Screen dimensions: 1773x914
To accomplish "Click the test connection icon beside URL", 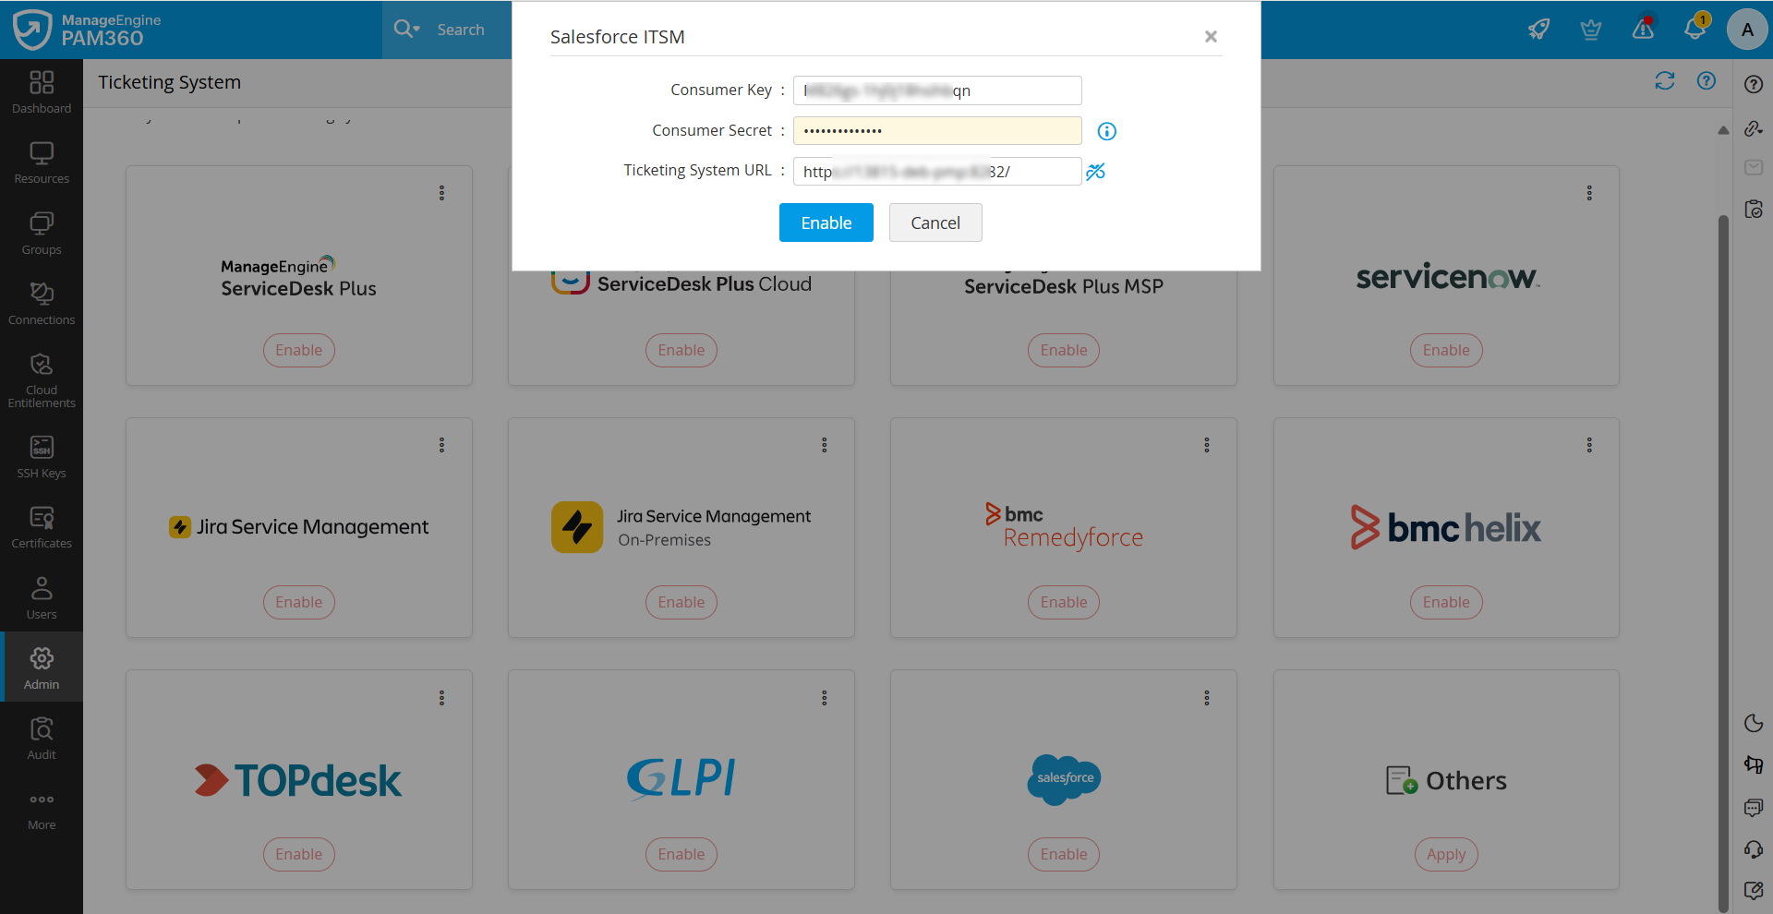I will click(x=1096, y=172).
